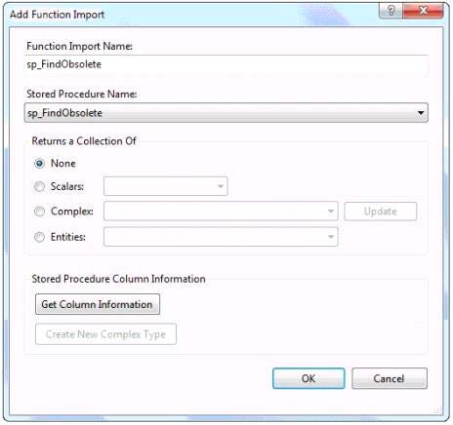This screenshot has height=425, width=453.
Task: Click the Returns a Collection Of heading
Action: point(84,141)
